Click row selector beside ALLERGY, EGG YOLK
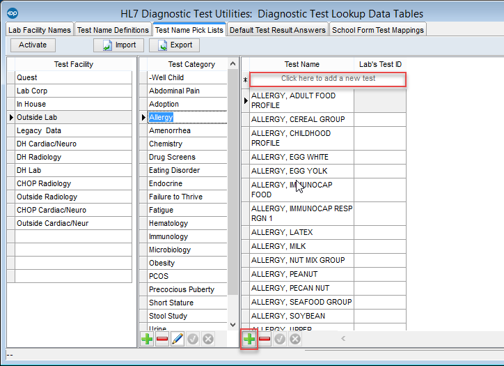 tap(246, 171)
